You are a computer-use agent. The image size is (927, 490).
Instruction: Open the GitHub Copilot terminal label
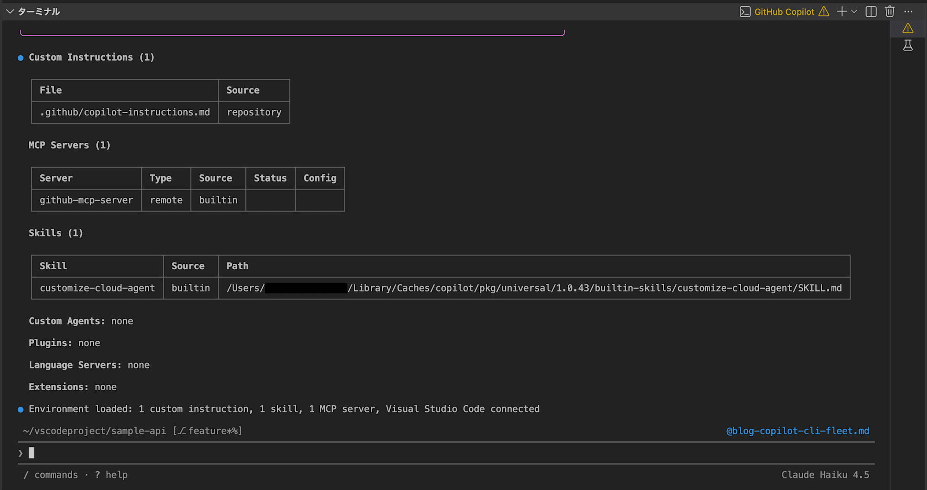[784, 12]
